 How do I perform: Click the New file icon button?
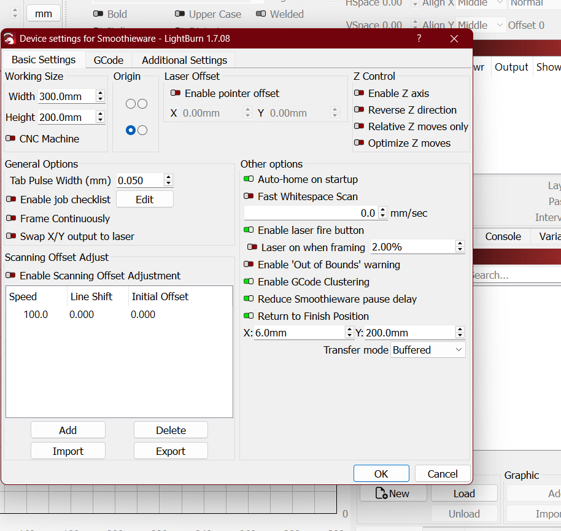(x=392, y=494)
